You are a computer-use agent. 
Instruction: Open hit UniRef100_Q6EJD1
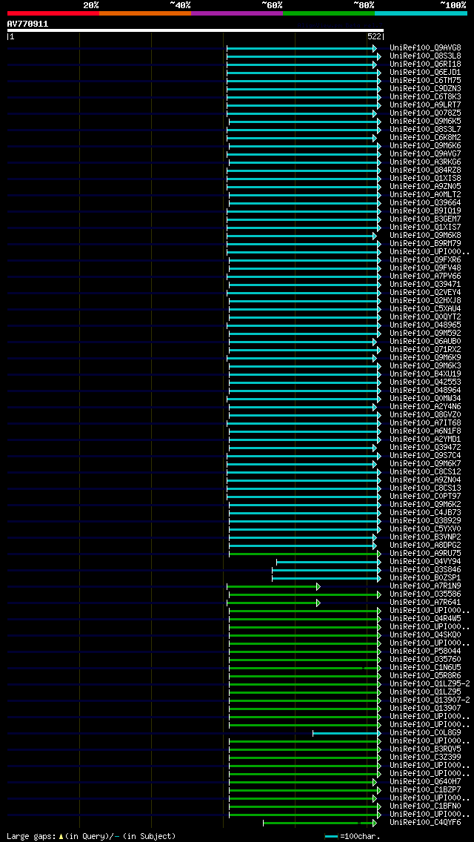pos(425,72)
